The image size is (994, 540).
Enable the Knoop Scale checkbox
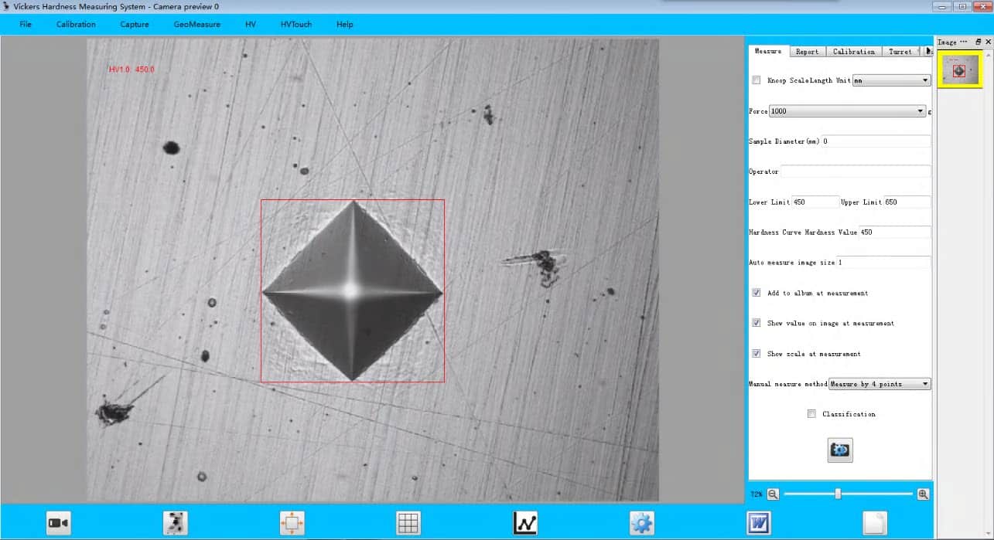click(756, 80)
